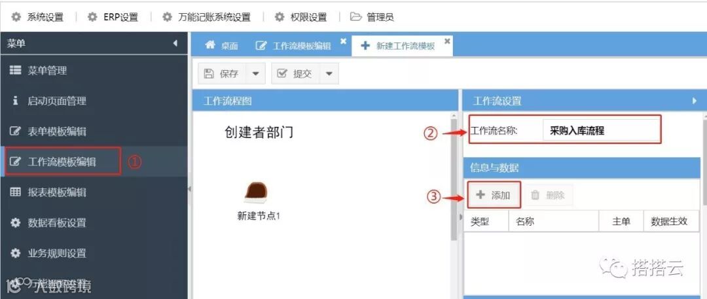
Task: Click gear icon beside 系统设置
Action: pos(16,17)
